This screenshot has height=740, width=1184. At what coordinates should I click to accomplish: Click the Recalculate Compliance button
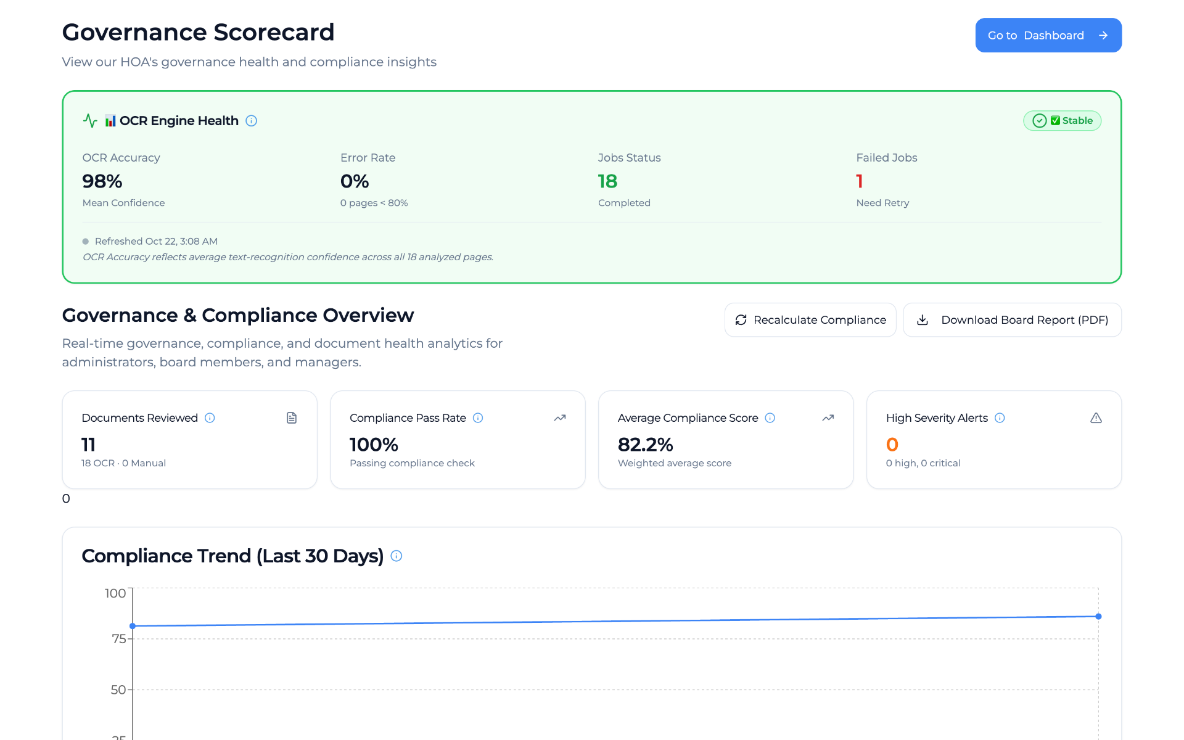click(x=810, y=320)
